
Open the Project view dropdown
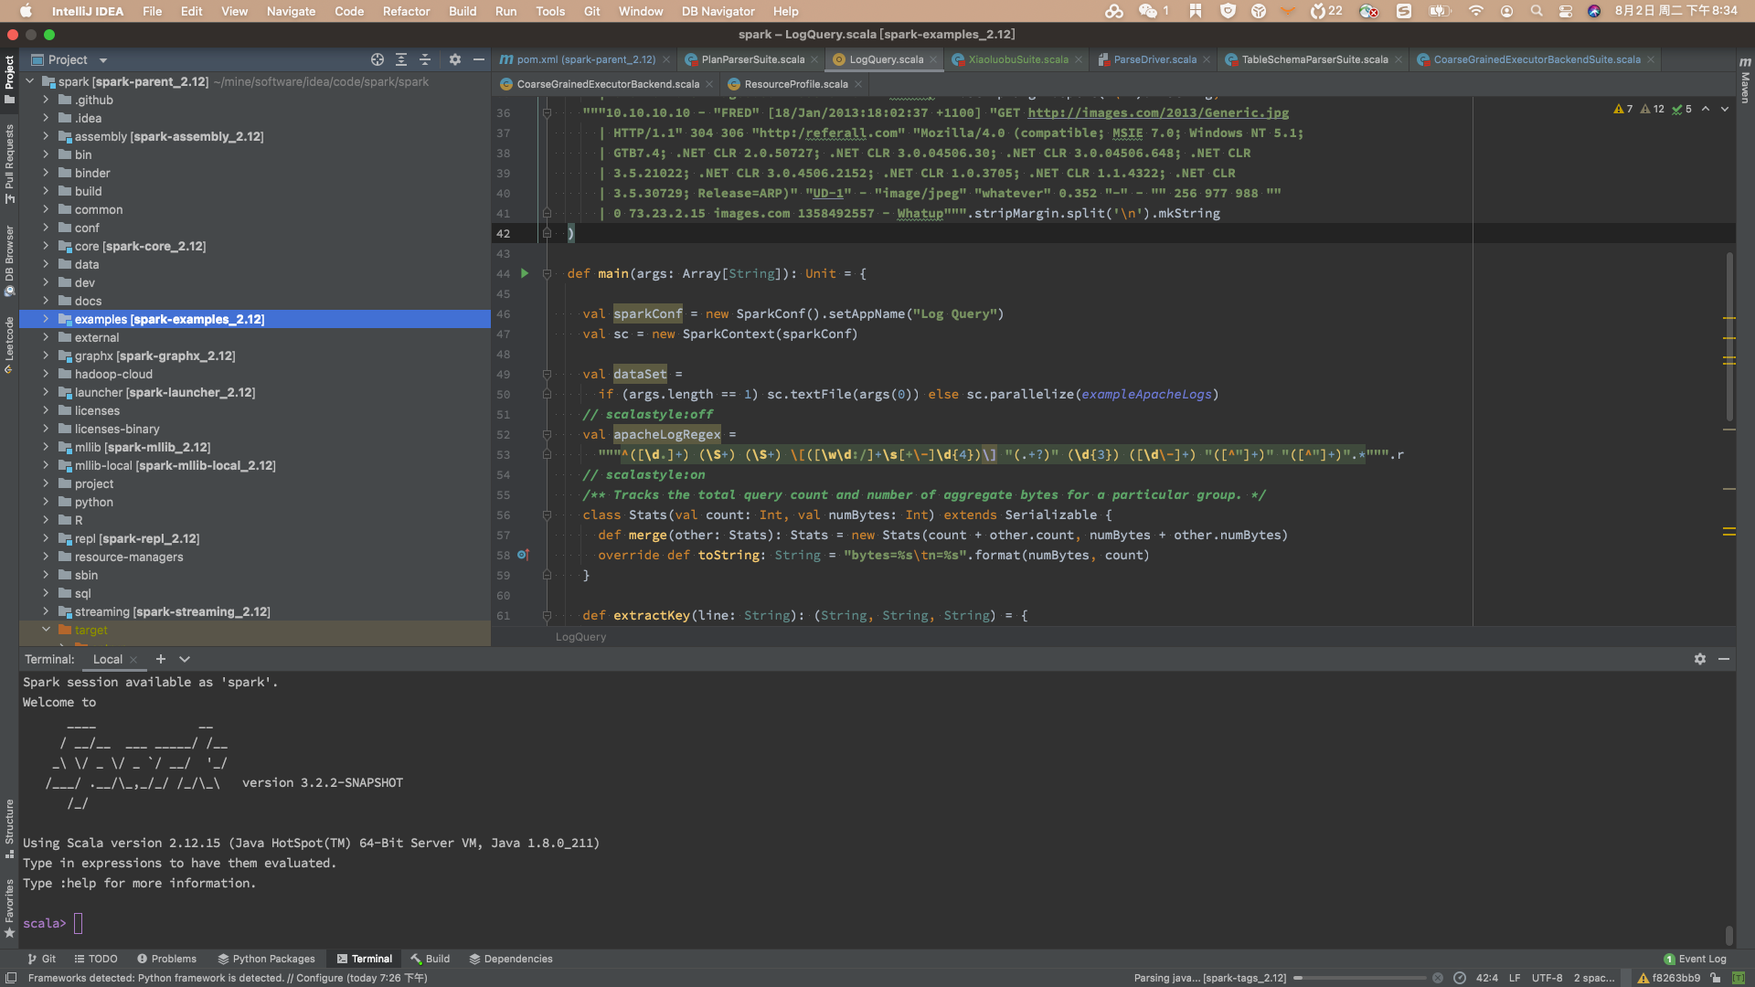103,60
